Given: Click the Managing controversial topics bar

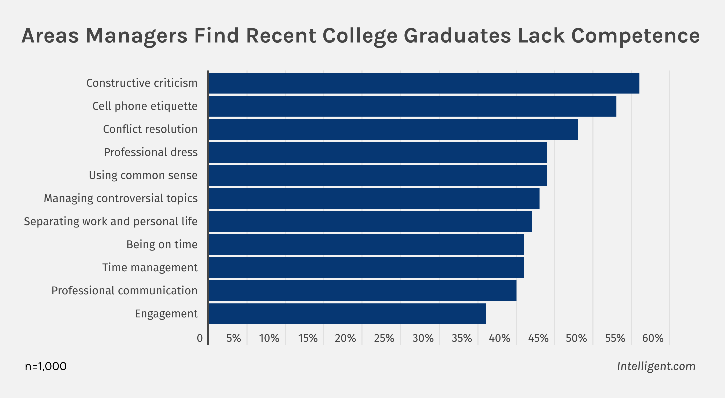Looking at the screenshot, I should (374, 198).
